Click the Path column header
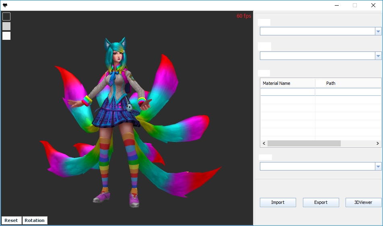This screenshot has width=383, height=226. (x=348, y=83)
